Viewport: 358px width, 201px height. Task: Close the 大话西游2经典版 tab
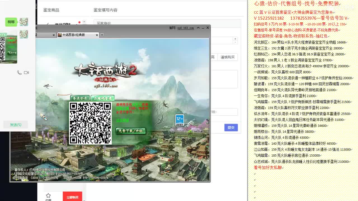tap(97, 35)
